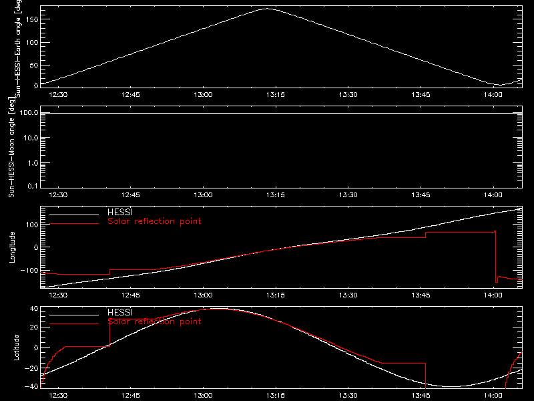Click the 100.0 tick on Moon angle plot
Viewport: 534px width, 401px height.
pyautogui.click(x=29, y=112)
